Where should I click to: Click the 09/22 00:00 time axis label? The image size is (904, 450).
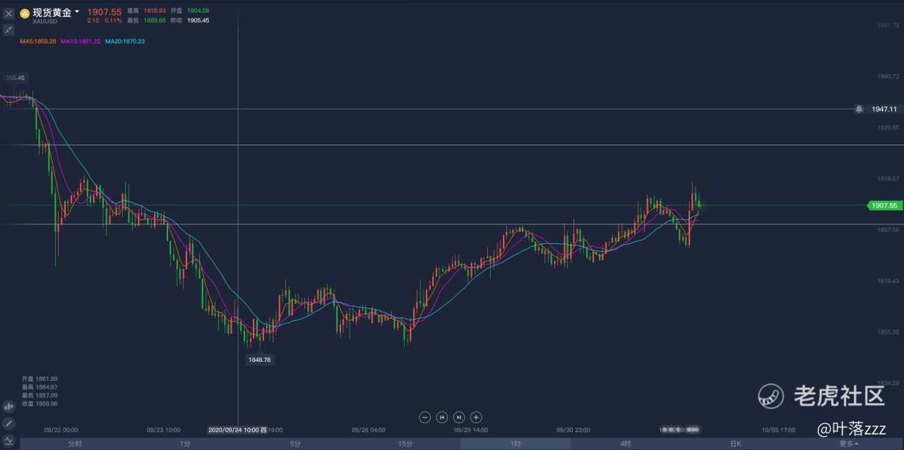point(61,429)
